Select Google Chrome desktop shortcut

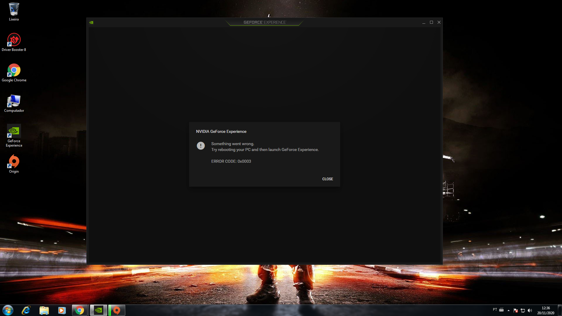(14, 73)
